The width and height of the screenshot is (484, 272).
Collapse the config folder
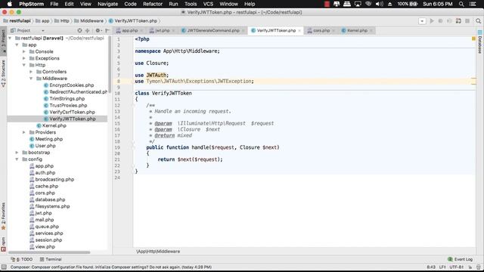(x=17, y=159)
